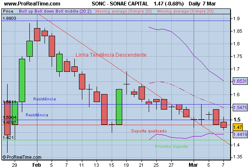This screenshot has height=168, width=252.
Task: Select the 1.35 price axis label
Action: click(238, 157)
